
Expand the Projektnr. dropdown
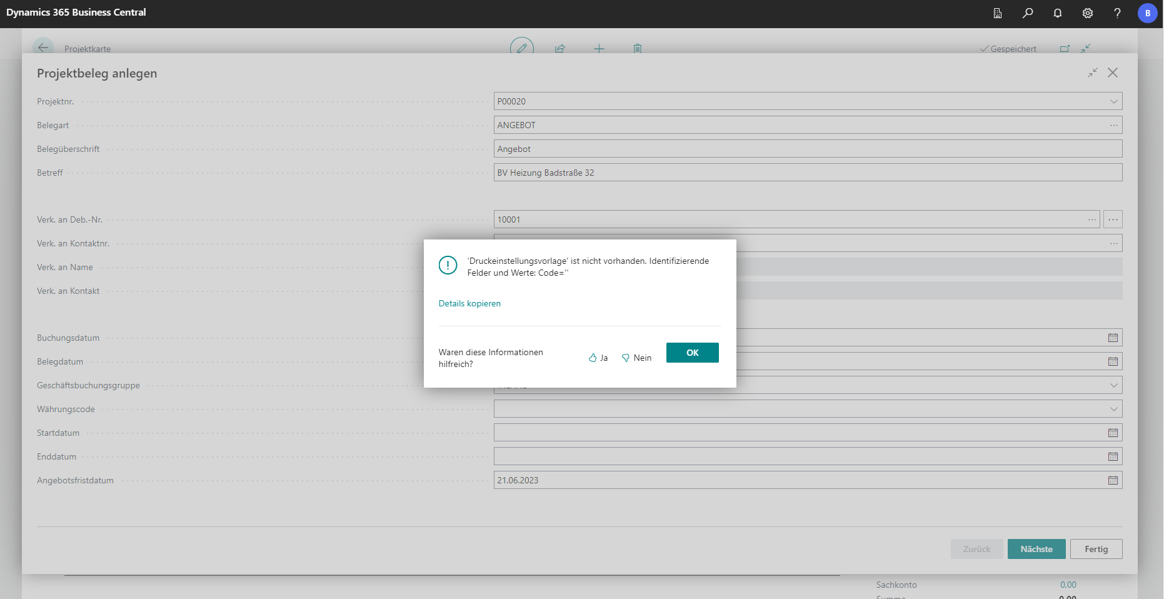tap(1113, 101)
